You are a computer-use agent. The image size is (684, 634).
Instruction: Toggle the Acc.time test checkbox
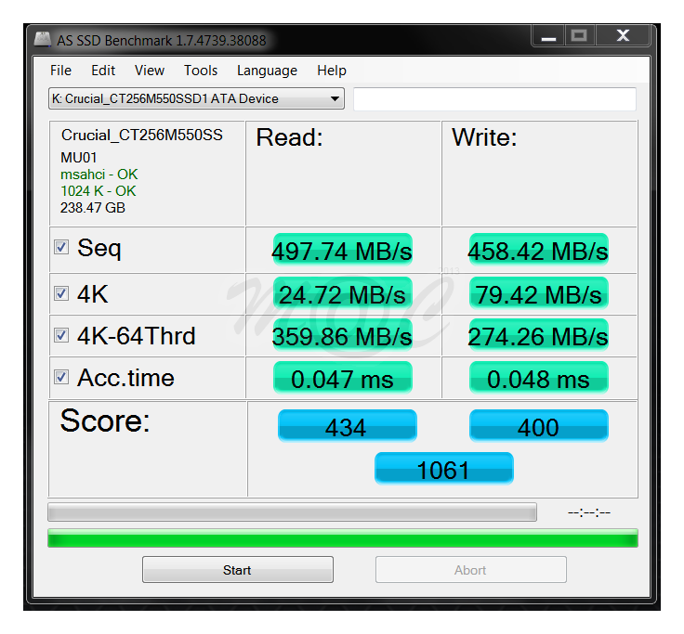coord(61,377)
